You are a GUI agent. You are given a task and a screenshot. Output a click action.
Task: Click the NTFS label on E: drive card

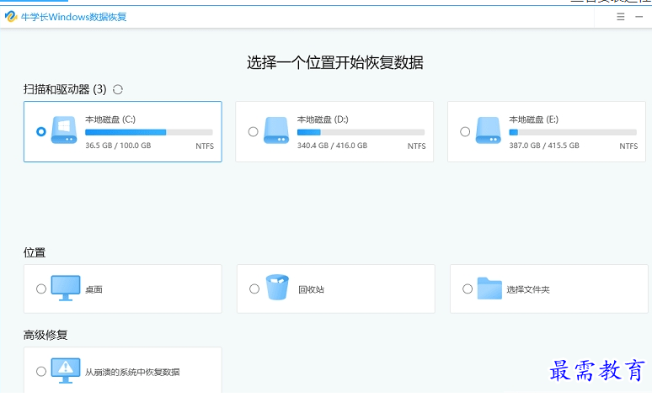(x=628, y=146)
